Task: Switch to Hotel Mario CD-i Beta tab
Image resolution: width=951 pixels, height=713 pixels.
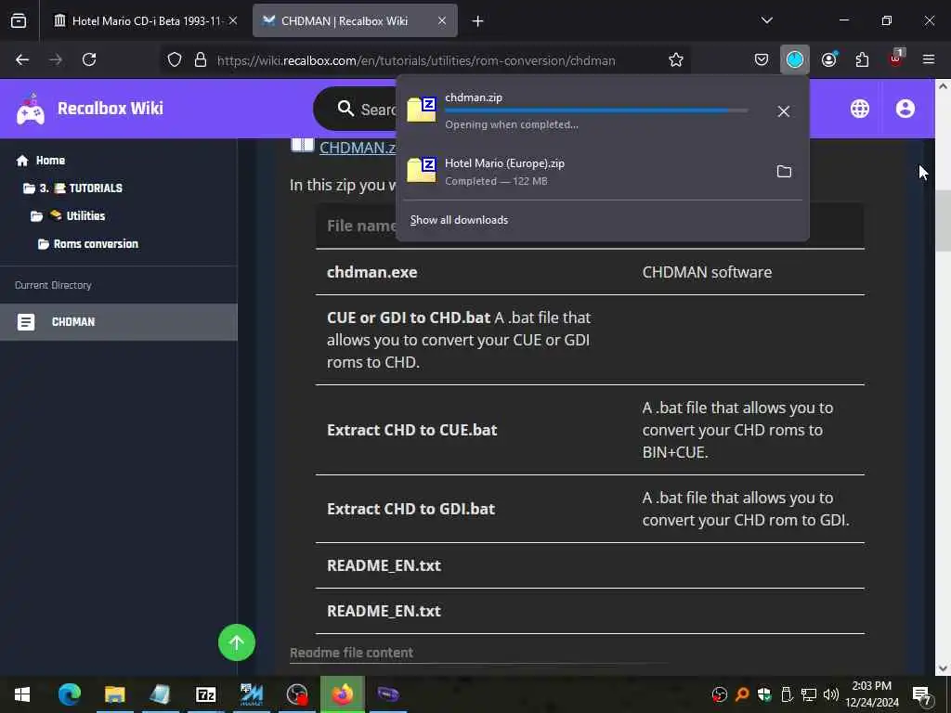Action: click(146, 20)
